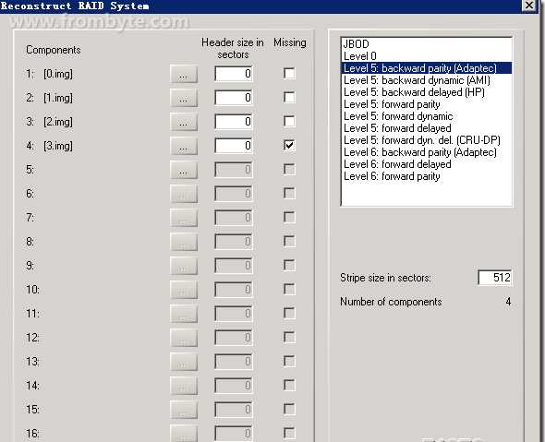Edit header size field for 0.img
This screenshot has height=442, width=545.
[x=234, y=74]
